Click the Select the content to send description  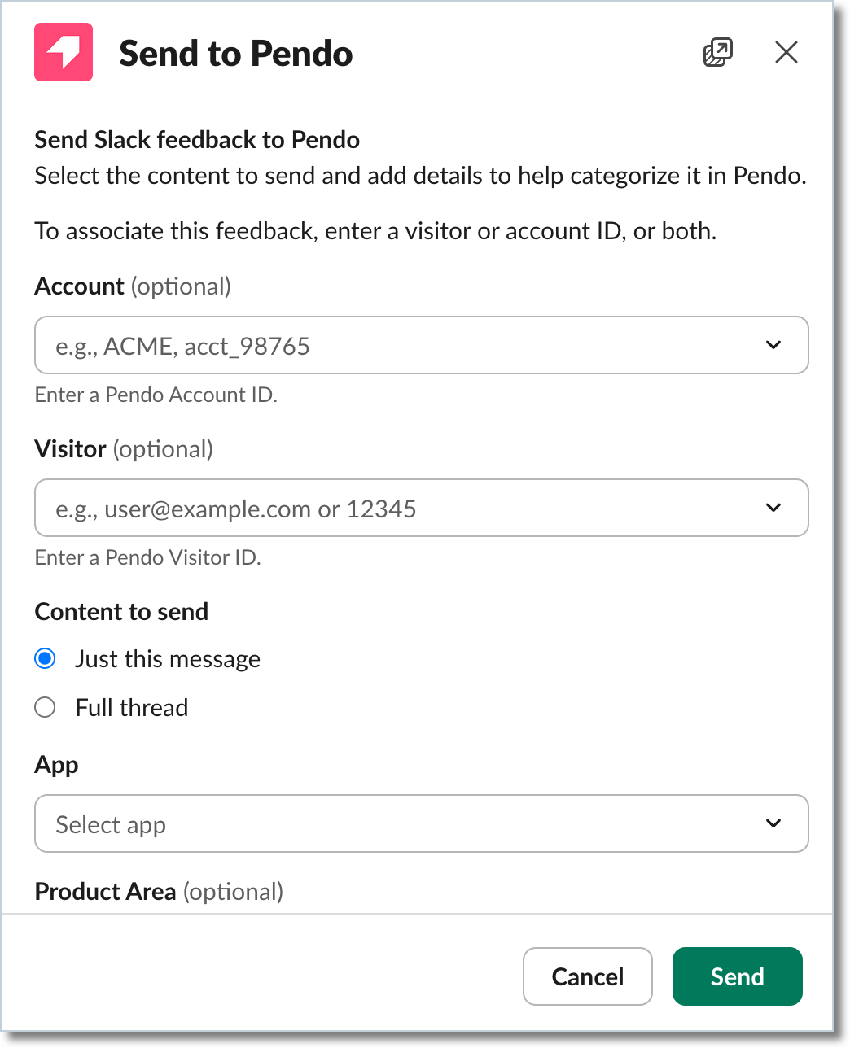421,177
